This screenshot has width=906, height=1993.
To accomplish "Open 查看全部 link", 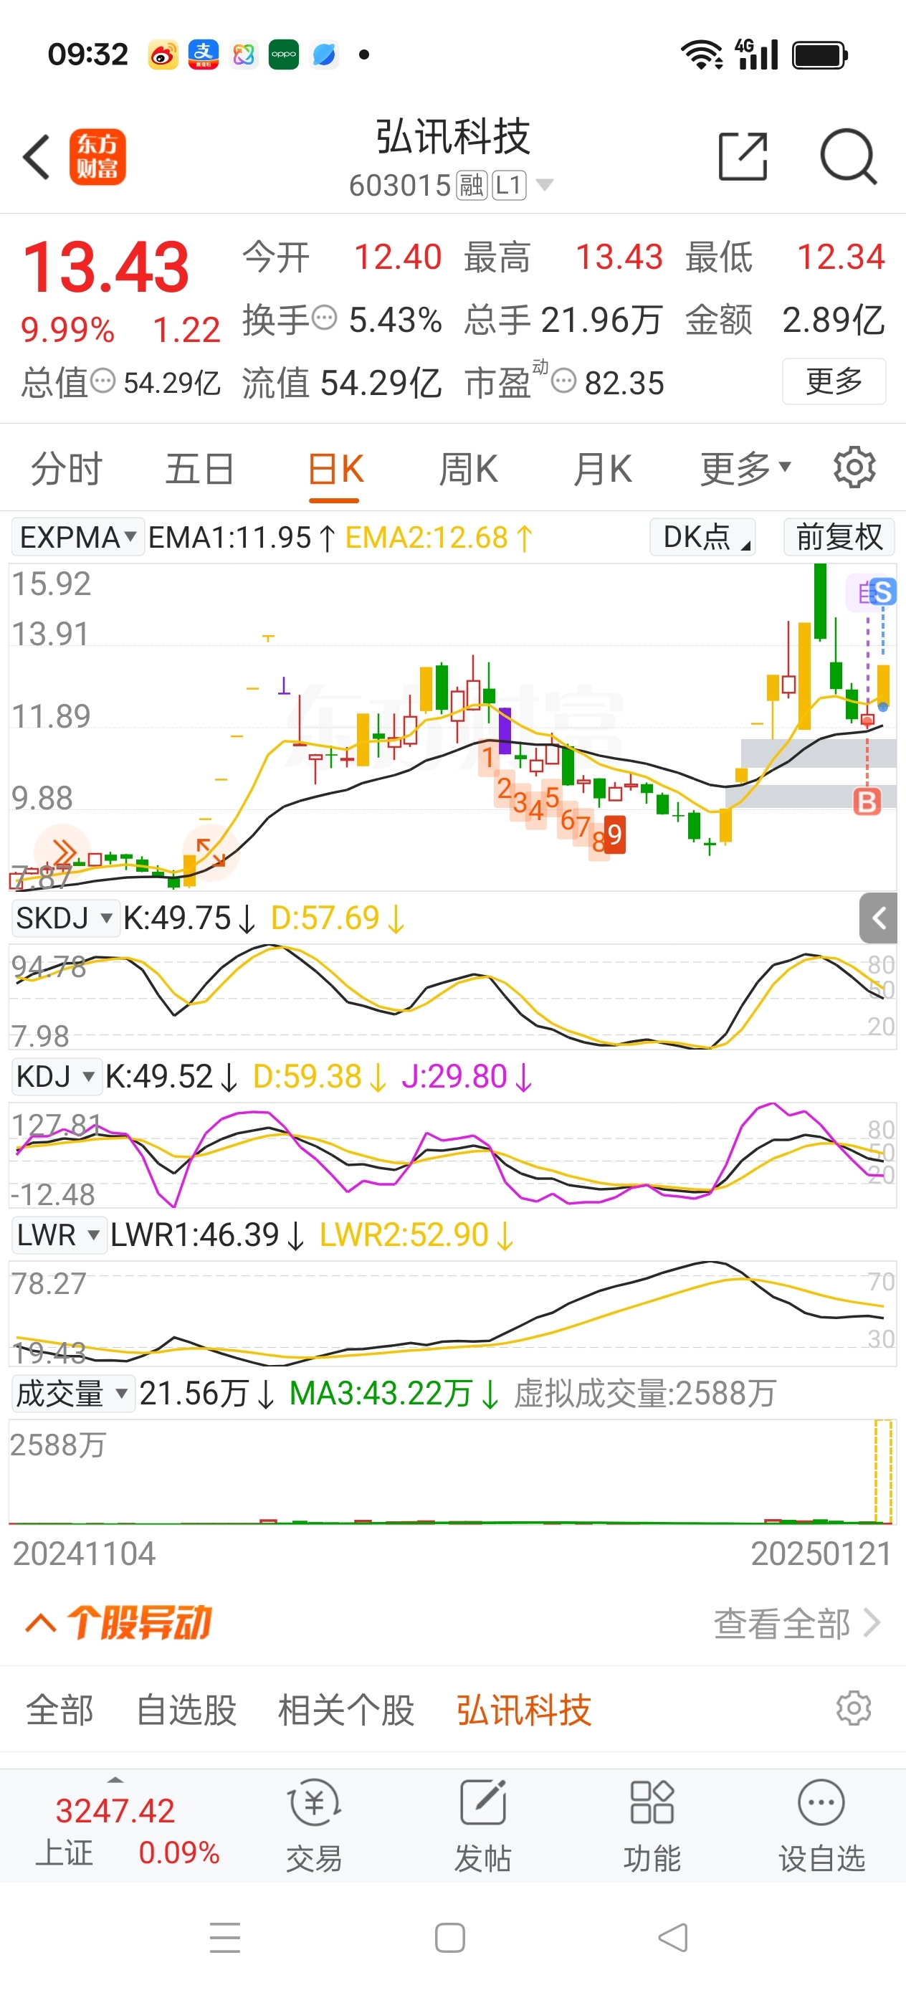I will point(797,1623).
